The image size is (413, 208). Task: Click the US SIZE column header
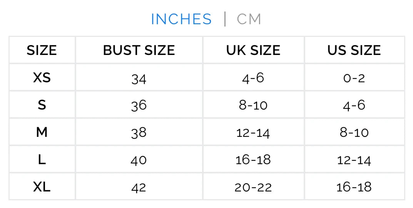point(354,50)
